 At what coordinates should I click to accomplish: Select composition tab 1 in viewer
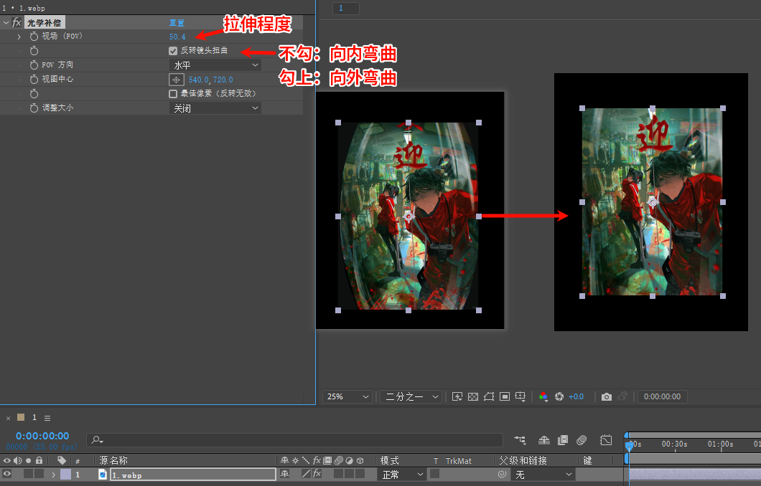[x=345, y=8]
